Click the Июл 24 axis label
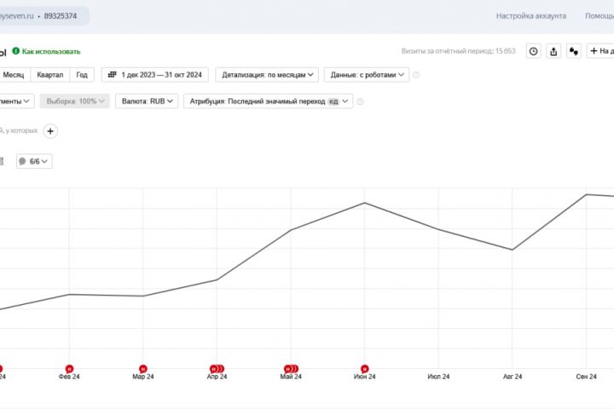The width and height of the screenshot is (614, 409). point(438,377)
